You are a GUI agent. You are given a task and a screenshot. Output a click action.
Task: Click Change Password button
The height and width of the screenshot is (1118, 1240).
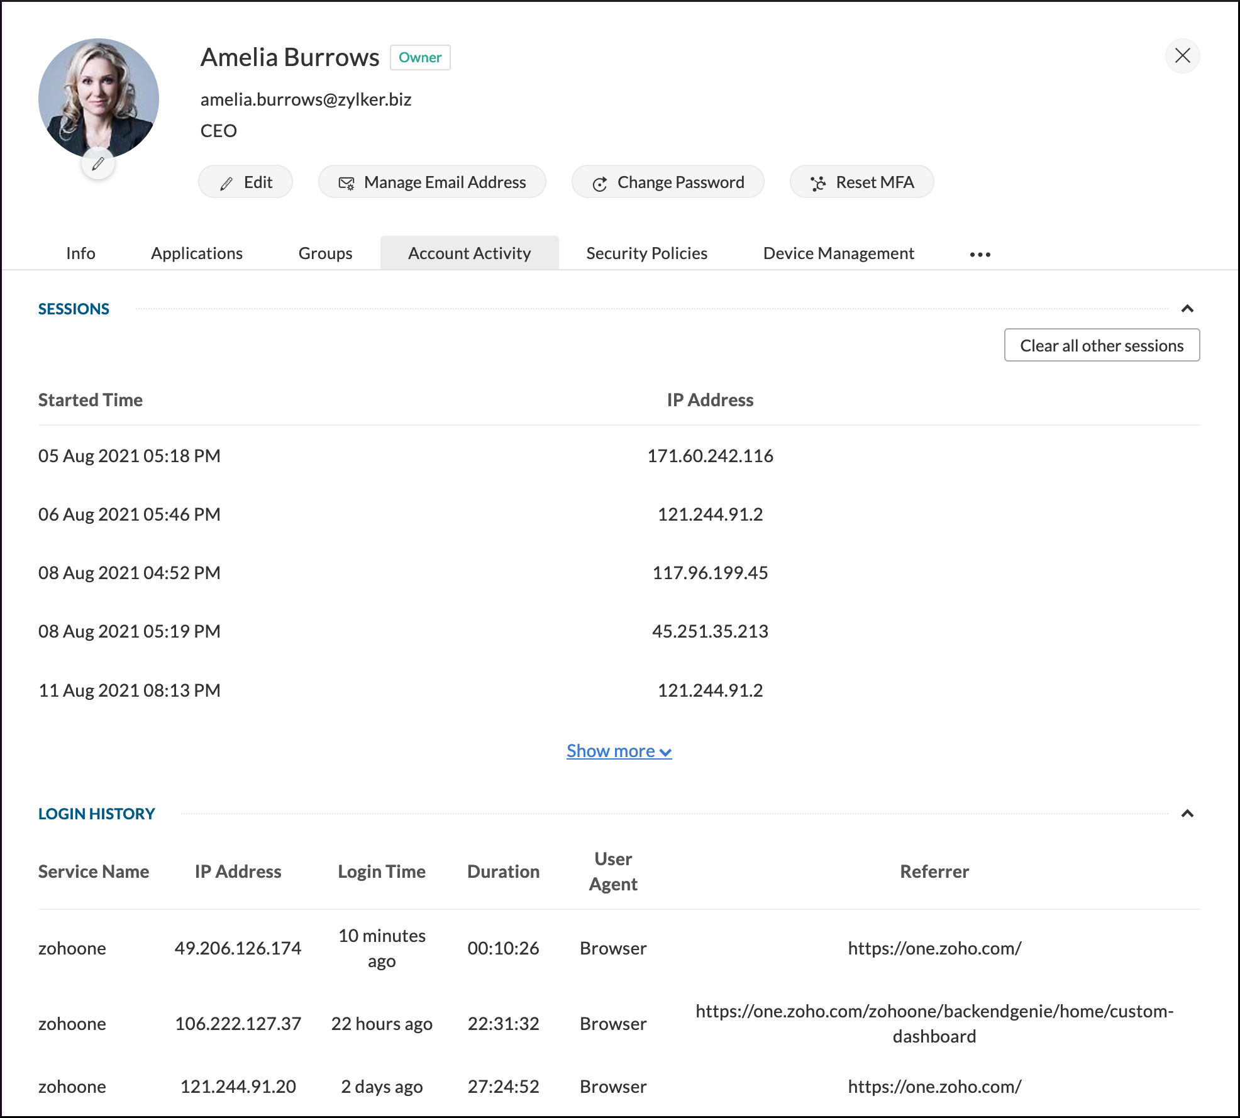[668, 182]
